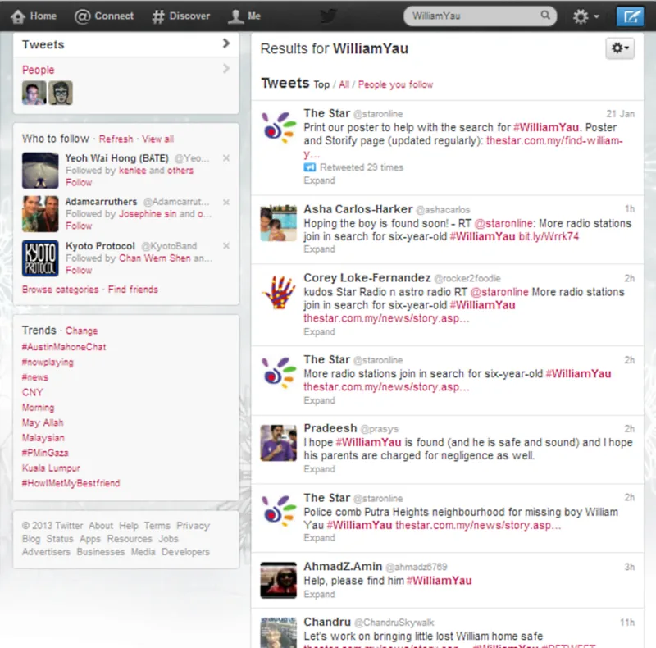
Task: Refresh the Who to follow list
Action: pos(116,139)
